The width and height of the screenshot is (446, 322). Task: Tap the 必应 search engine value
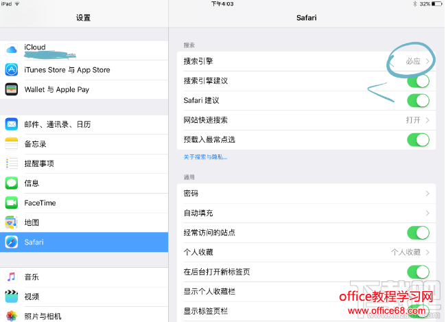(x=413, y=61)
